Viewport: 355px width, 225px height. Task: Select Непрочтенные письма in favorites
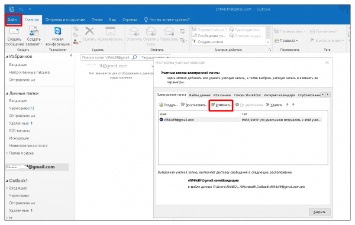click(30, 72)
